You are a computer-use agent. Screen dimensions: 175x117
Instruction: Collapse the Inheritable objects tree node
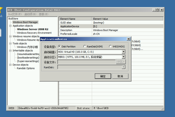tap(10, 50)
